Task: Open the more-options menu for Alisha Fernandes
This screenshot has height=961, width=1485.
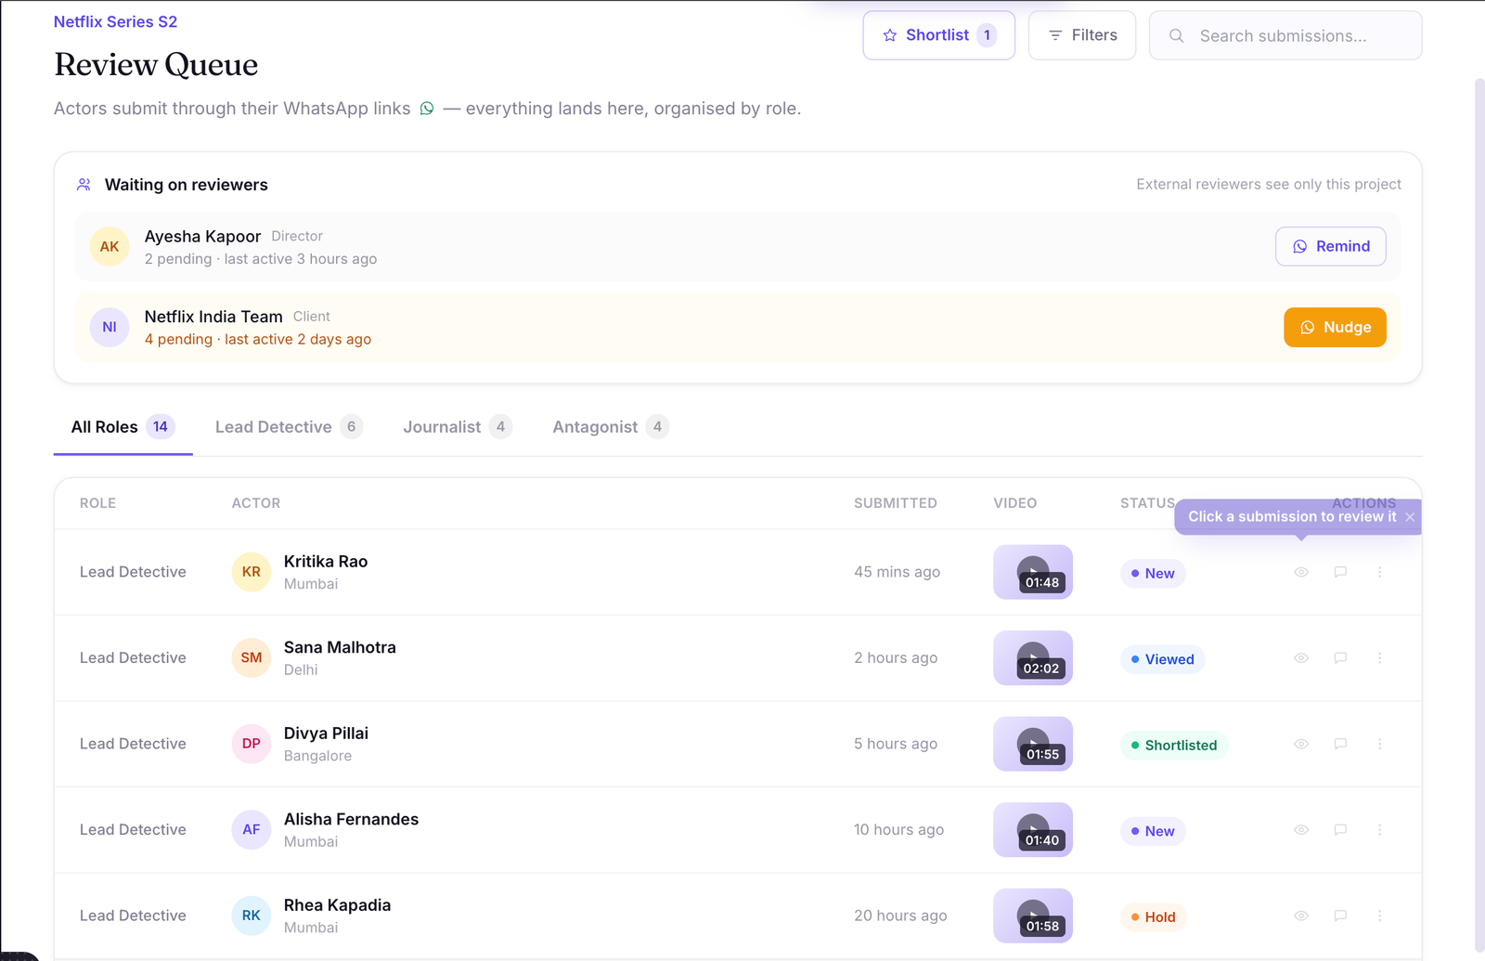Action: point(1379,830)
